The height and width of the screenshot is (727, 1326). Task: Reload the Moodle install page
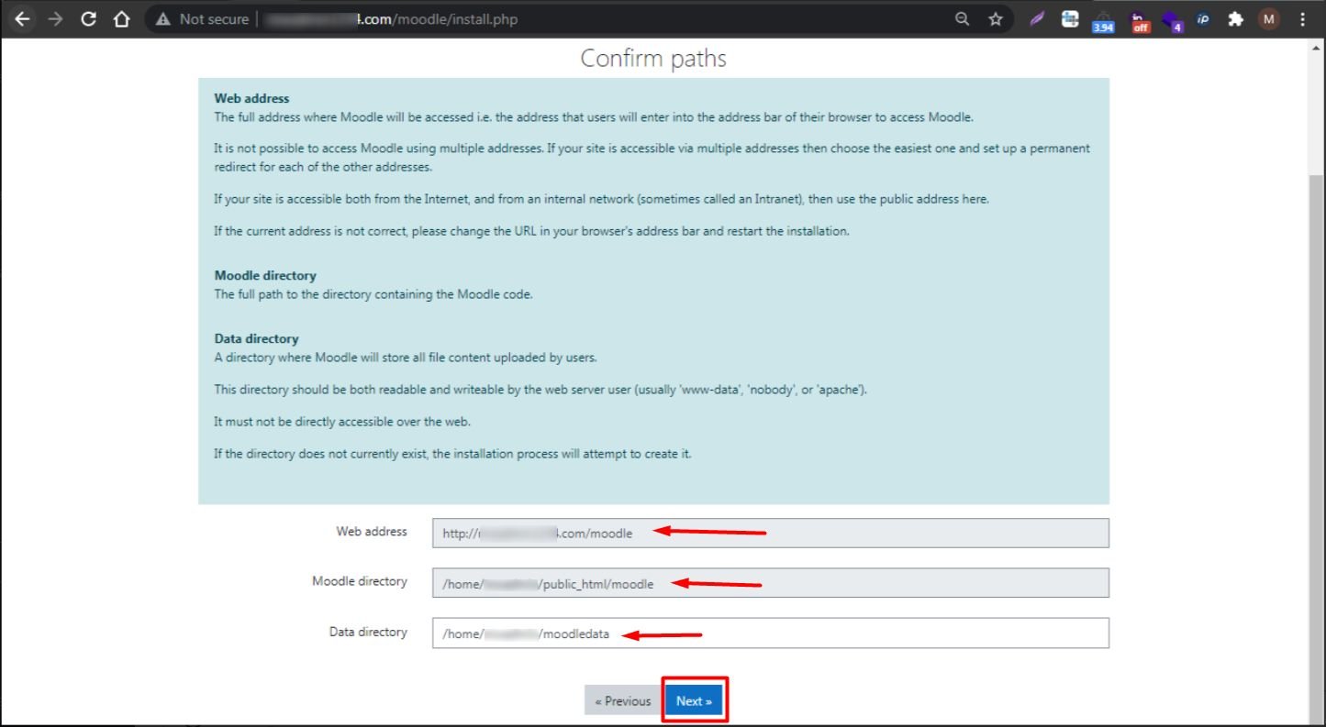[89, 19]
